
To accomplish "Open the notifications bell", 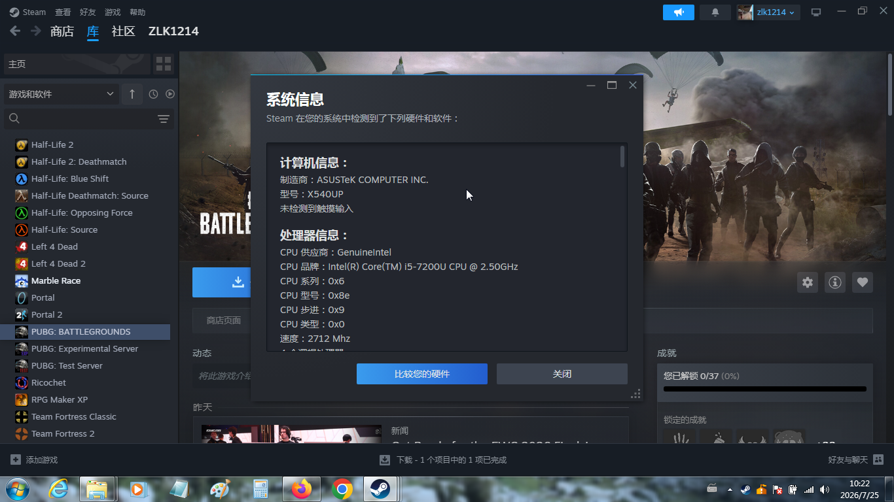I will pyautogui.click(x=715, y=12).
